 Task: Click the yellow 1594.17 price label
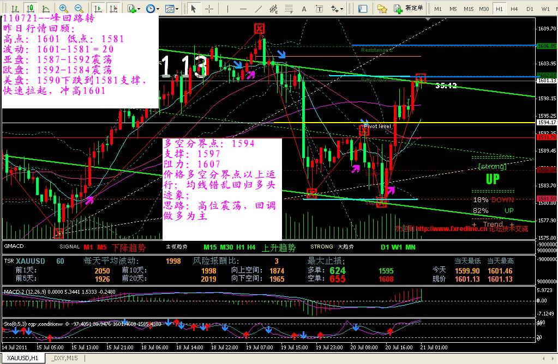[546, 122]
